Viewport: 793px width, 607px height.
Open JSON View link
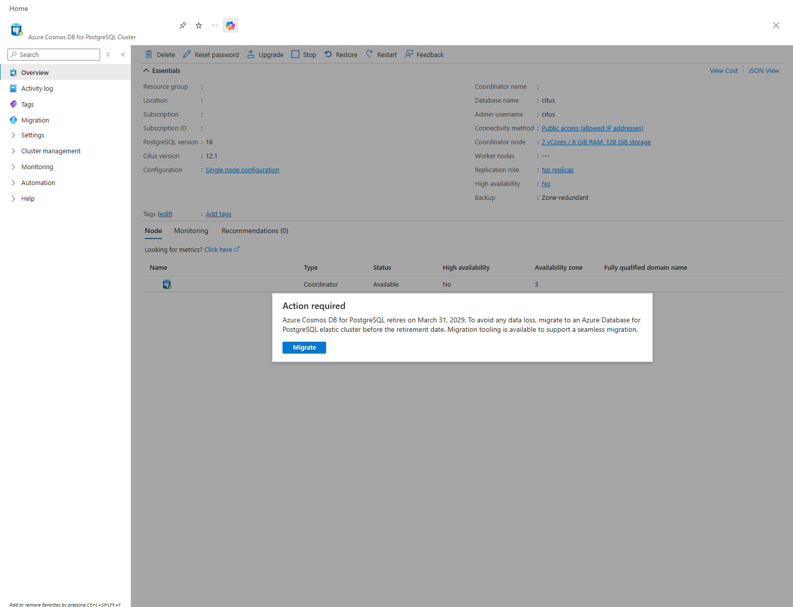point(763,70)
